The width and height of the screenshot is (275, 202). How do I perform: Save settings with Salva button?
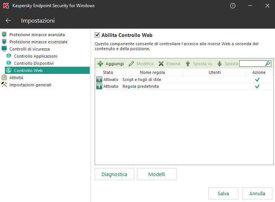(223, 193)
